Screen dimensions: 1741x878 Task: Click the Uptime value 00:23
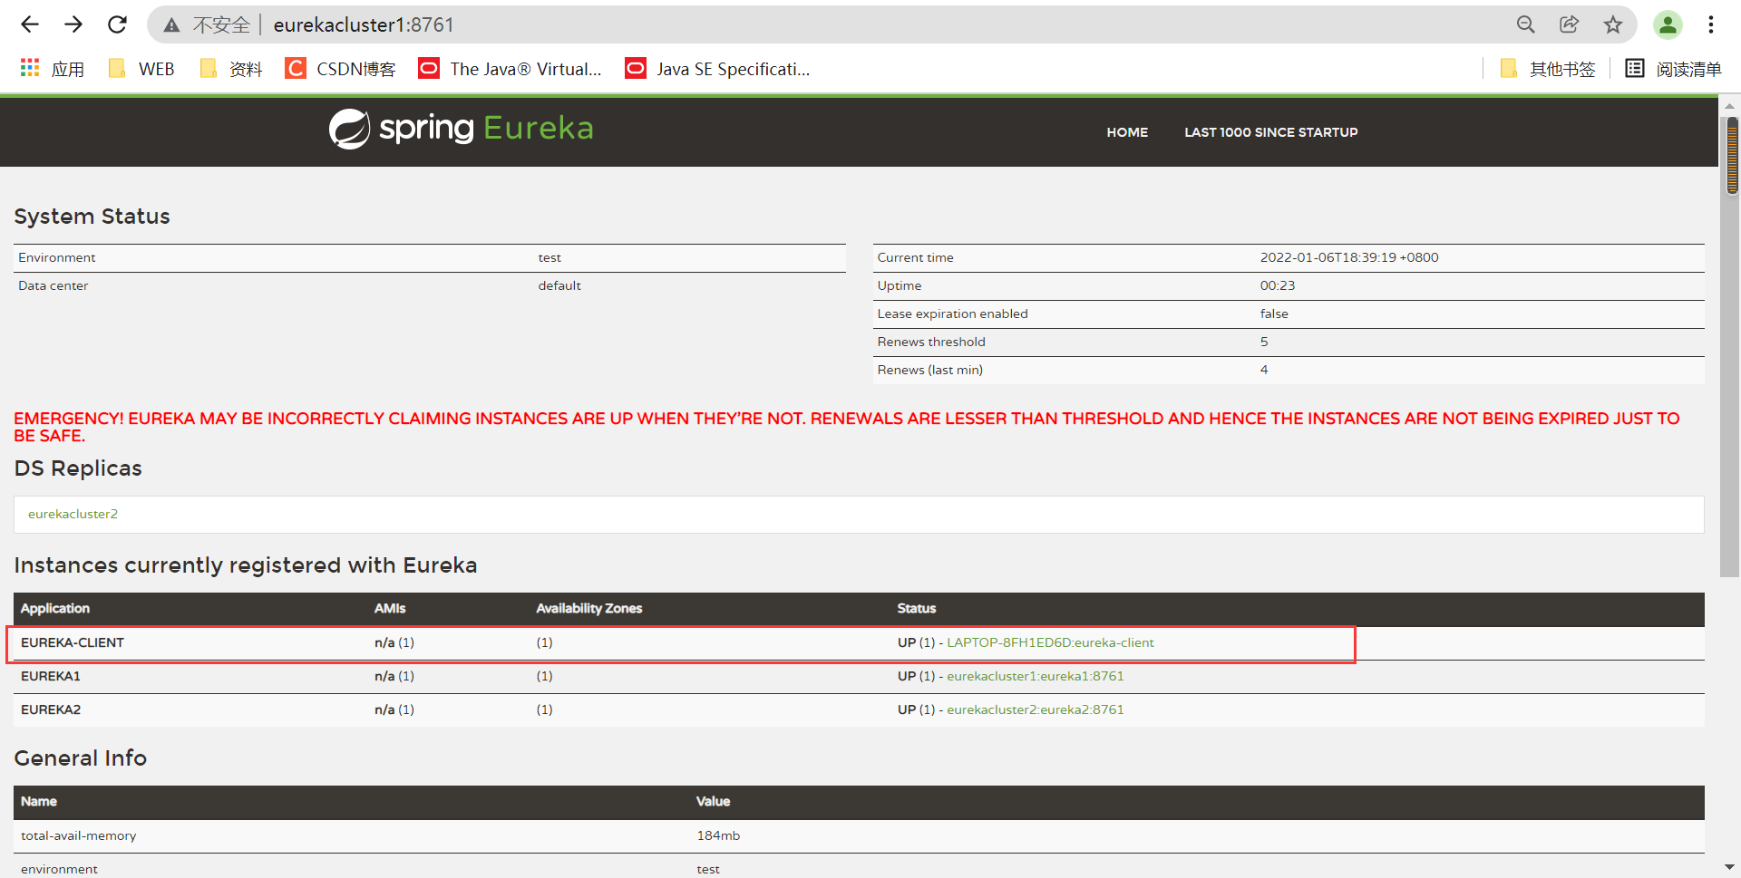pyautogui.click(x=1278, y=285)
